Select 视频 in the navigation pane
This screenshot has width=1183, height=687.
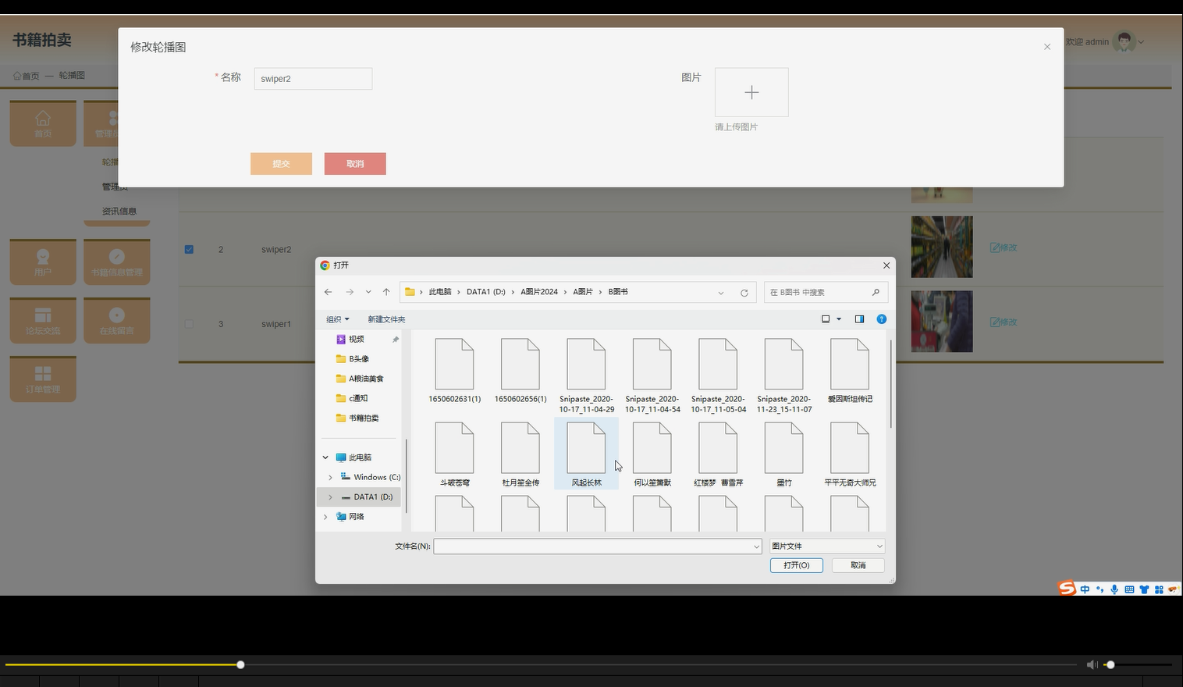(356, 339)
